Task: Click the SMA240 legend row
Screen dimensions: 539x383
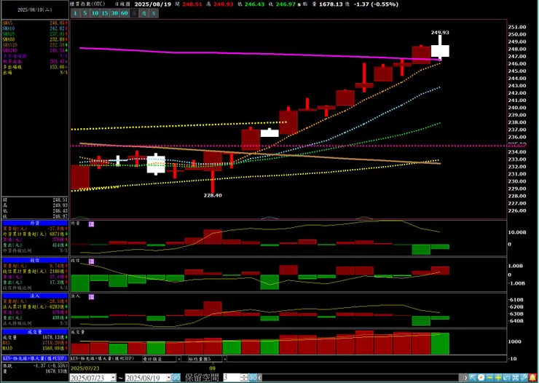Action: (x=35, y=50)
